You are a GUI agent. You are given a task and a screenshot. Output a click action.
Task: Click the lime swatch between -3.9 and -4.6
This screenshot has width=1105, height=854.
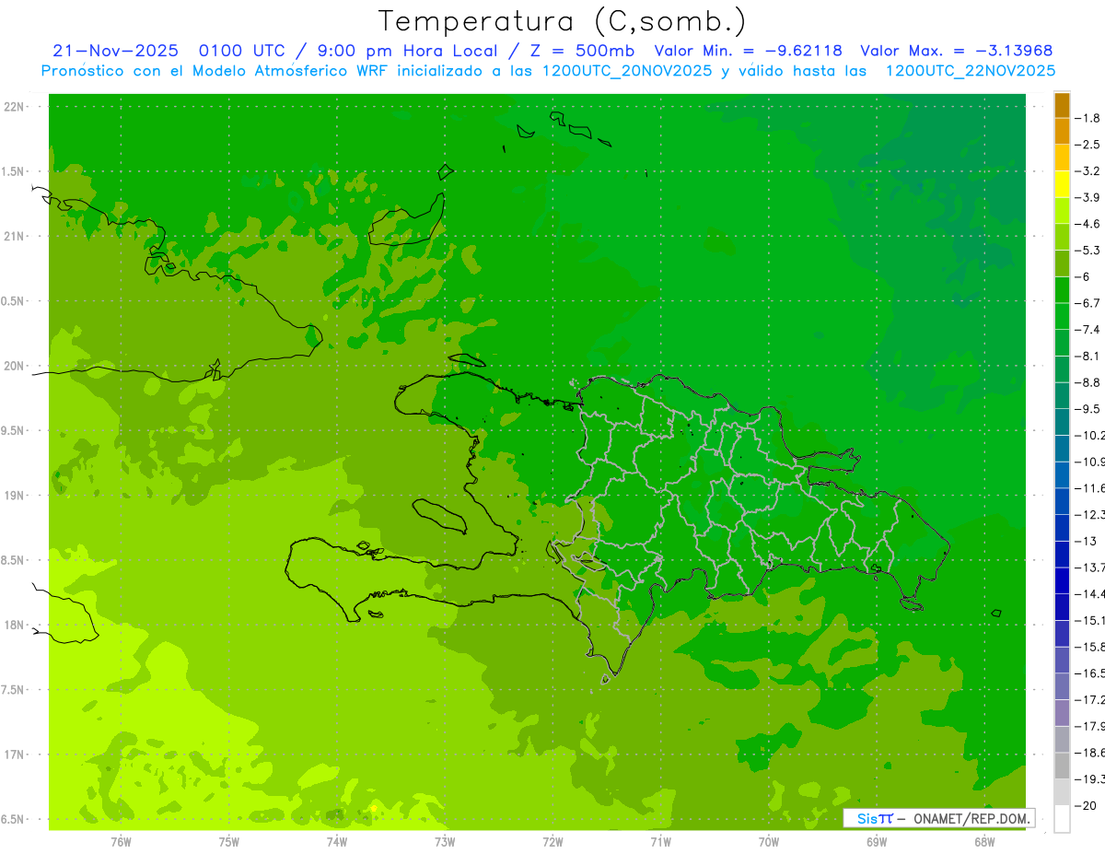[1062, 211]
